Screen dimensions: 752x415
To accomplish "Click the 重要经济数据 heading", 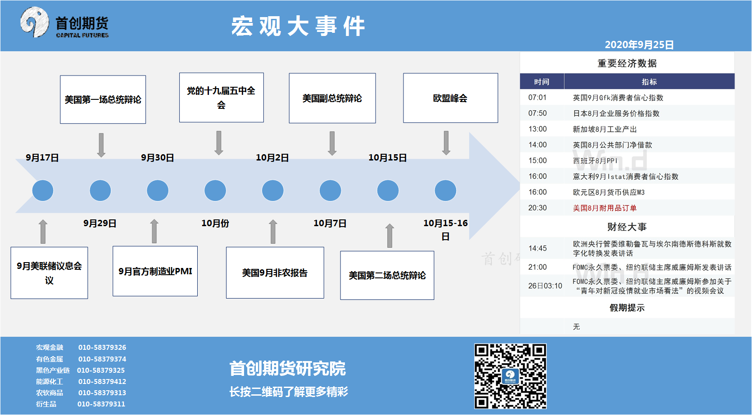I will (627, 63).
